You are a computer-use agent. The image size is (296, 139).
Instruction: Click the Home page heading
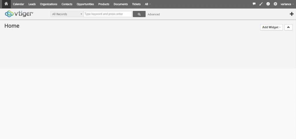point(12,26)
